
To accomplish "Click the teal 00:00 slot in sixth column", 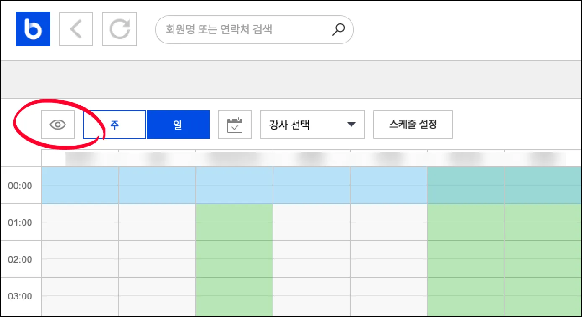I will click(466, 185).
